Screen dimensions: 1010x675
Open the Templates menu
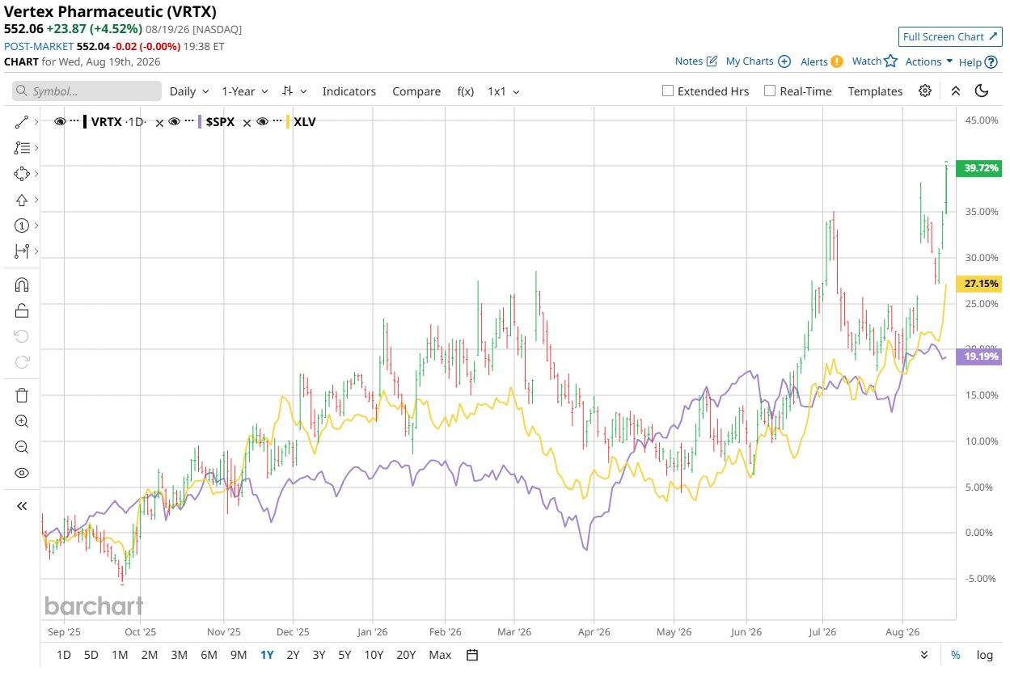[x=875, y=91]
